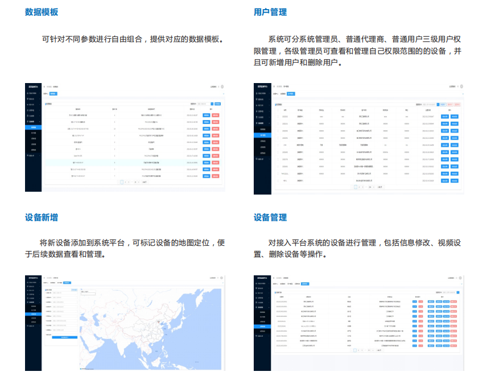Image resolution: width=487 pixels, height=384 pixels.
Task: Click the 用户管理 section heading
Action: click(270, 12)
